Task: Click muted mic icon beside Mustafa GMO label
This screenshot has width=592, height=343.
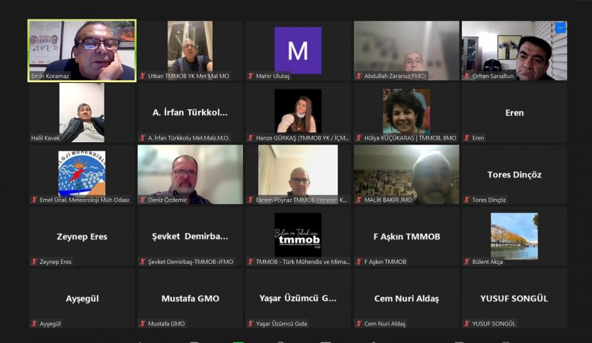Action: [x=143, y=324]
